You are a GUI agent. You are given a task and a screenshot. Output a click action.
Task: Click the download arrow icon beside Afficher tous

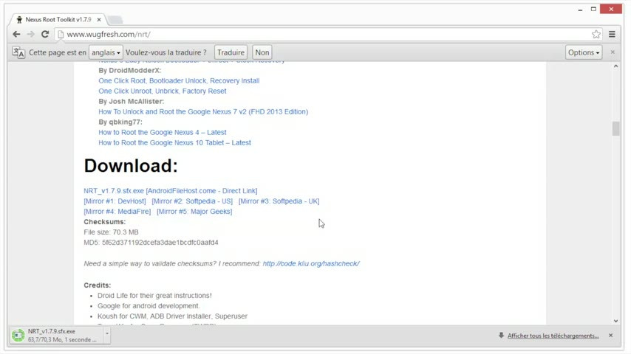click(x=501, y=335)
